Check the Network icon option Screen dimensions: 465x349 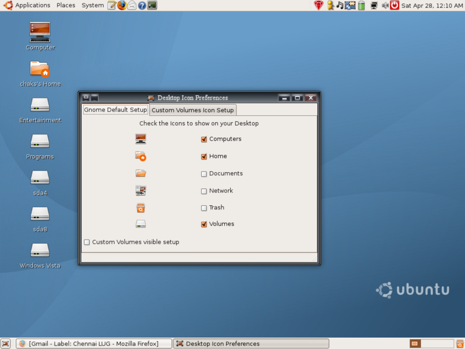[204, 191]
